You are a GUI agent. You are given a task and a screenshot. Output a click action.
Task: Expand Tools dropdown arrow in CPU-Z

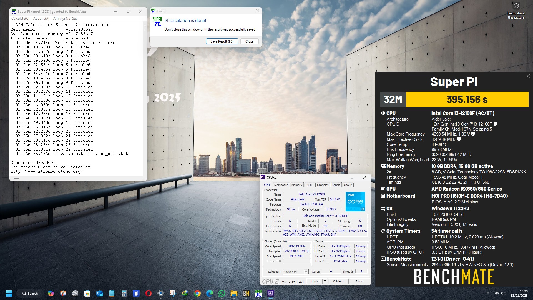pyautogui.click(x=324, y=281)
